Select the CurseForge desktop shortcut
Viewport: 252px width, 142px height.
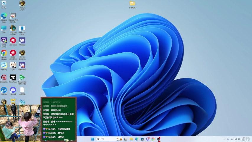click(x=13, y=78)
